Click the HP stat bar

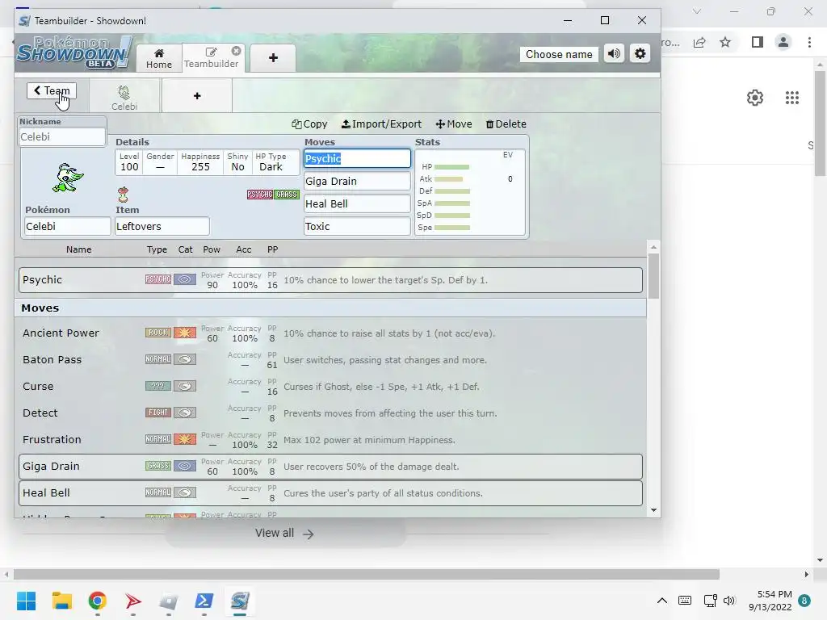(x=451, y=167)
